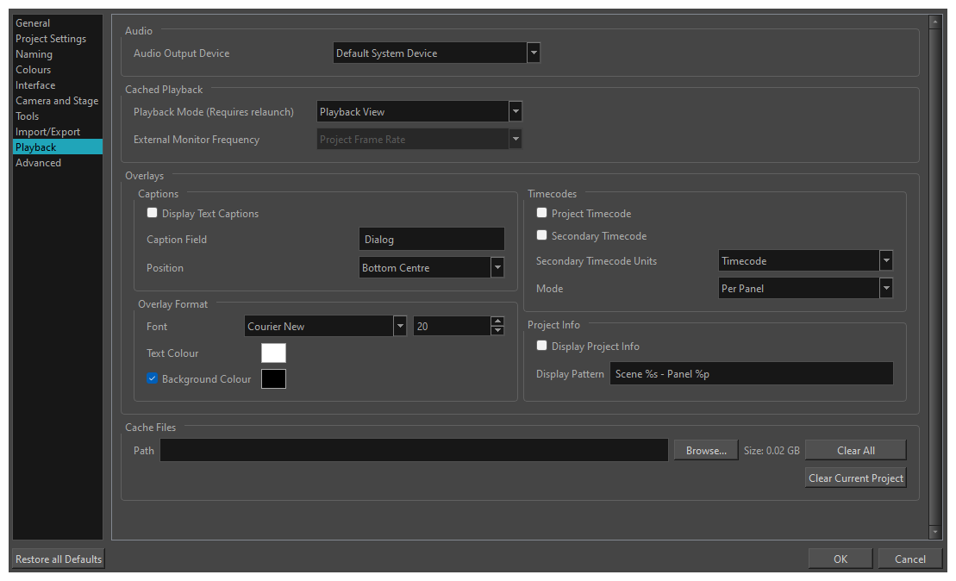Viewport: 956px width, 581px height.
Task: Select the Import/Export preferences page
Action: coord(49,131)
